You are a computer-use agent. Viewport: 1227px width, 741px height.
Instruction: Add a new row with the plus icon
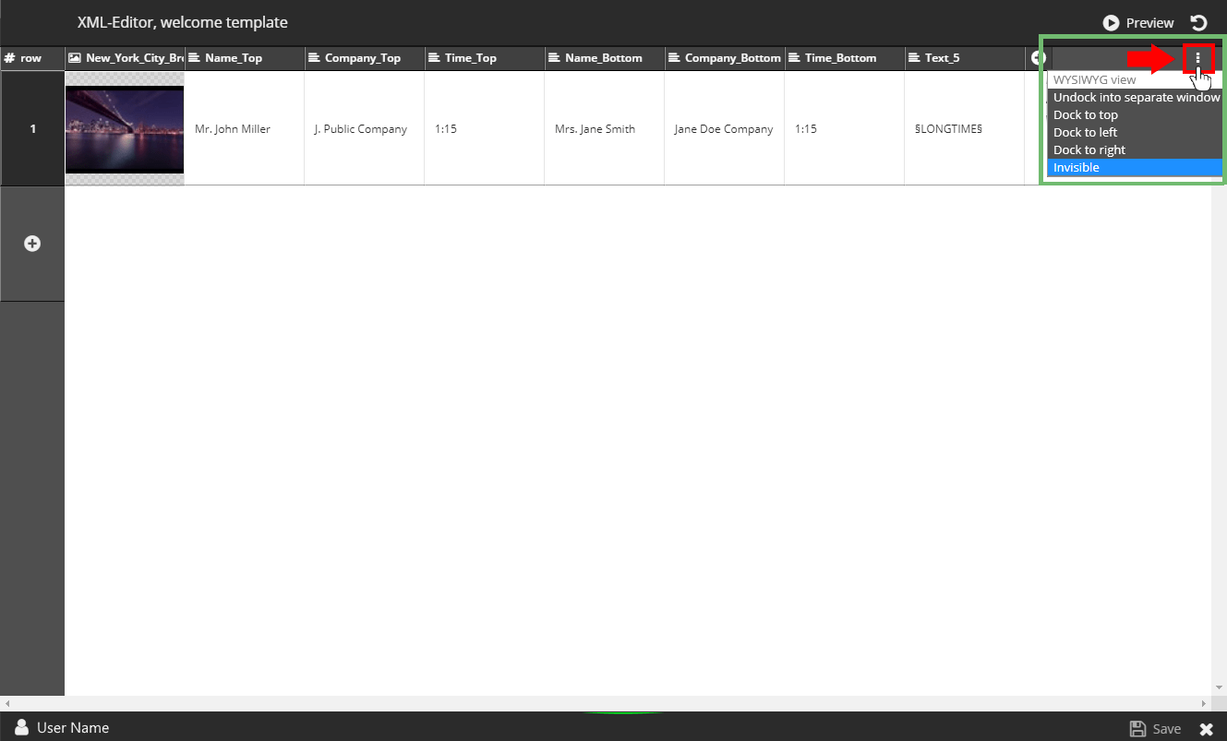(x=32, y=244)
